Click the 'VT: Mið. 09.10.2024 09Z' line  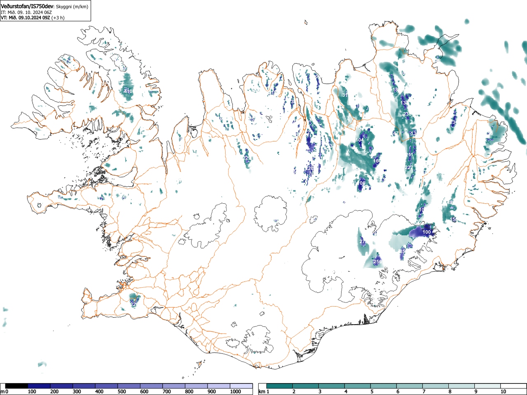25,18
